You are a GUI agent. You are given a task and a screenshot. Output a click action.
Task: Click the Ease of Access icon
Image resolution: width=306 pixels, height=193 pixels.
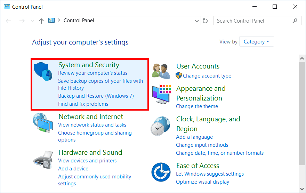(161, 172)
